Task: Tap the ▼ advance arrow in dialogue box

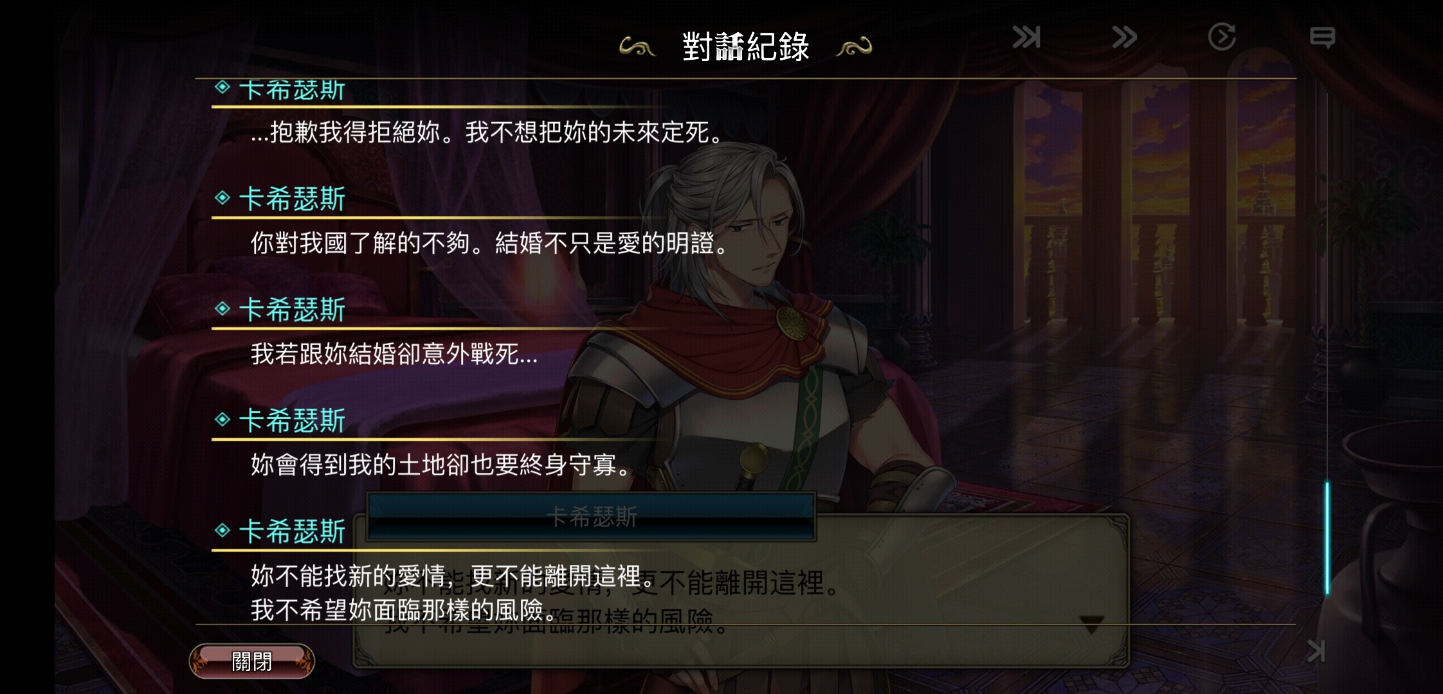Action: tap(1091, 624)
